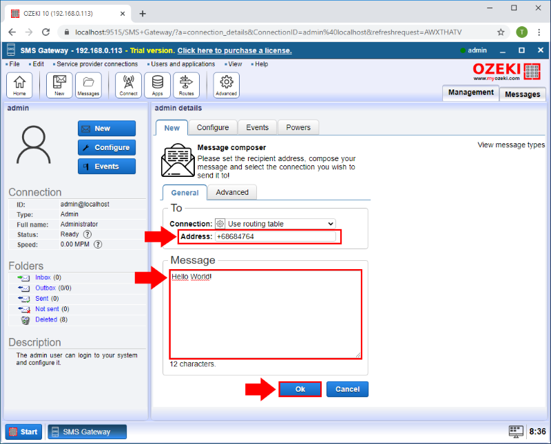Open the Messages folder toolbar icon
This screenshot has width=551, height=444.
(x=88, y=85)
